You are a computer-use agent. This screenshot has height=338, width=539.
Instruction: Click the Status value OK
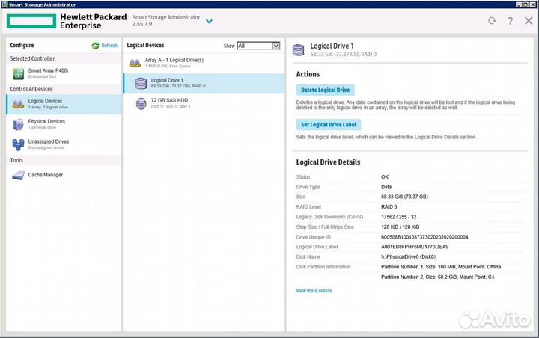(385, 177)
